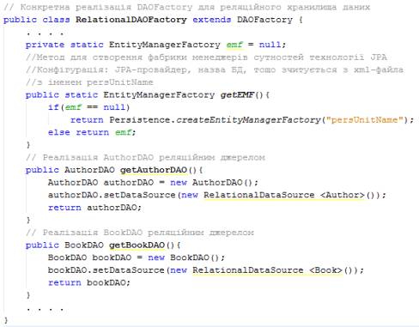This screenshot has width=419, height=327.
Task: Click the 'extends' keyword in class declaration
Action: pyautogui.click(x=212, y=20)
